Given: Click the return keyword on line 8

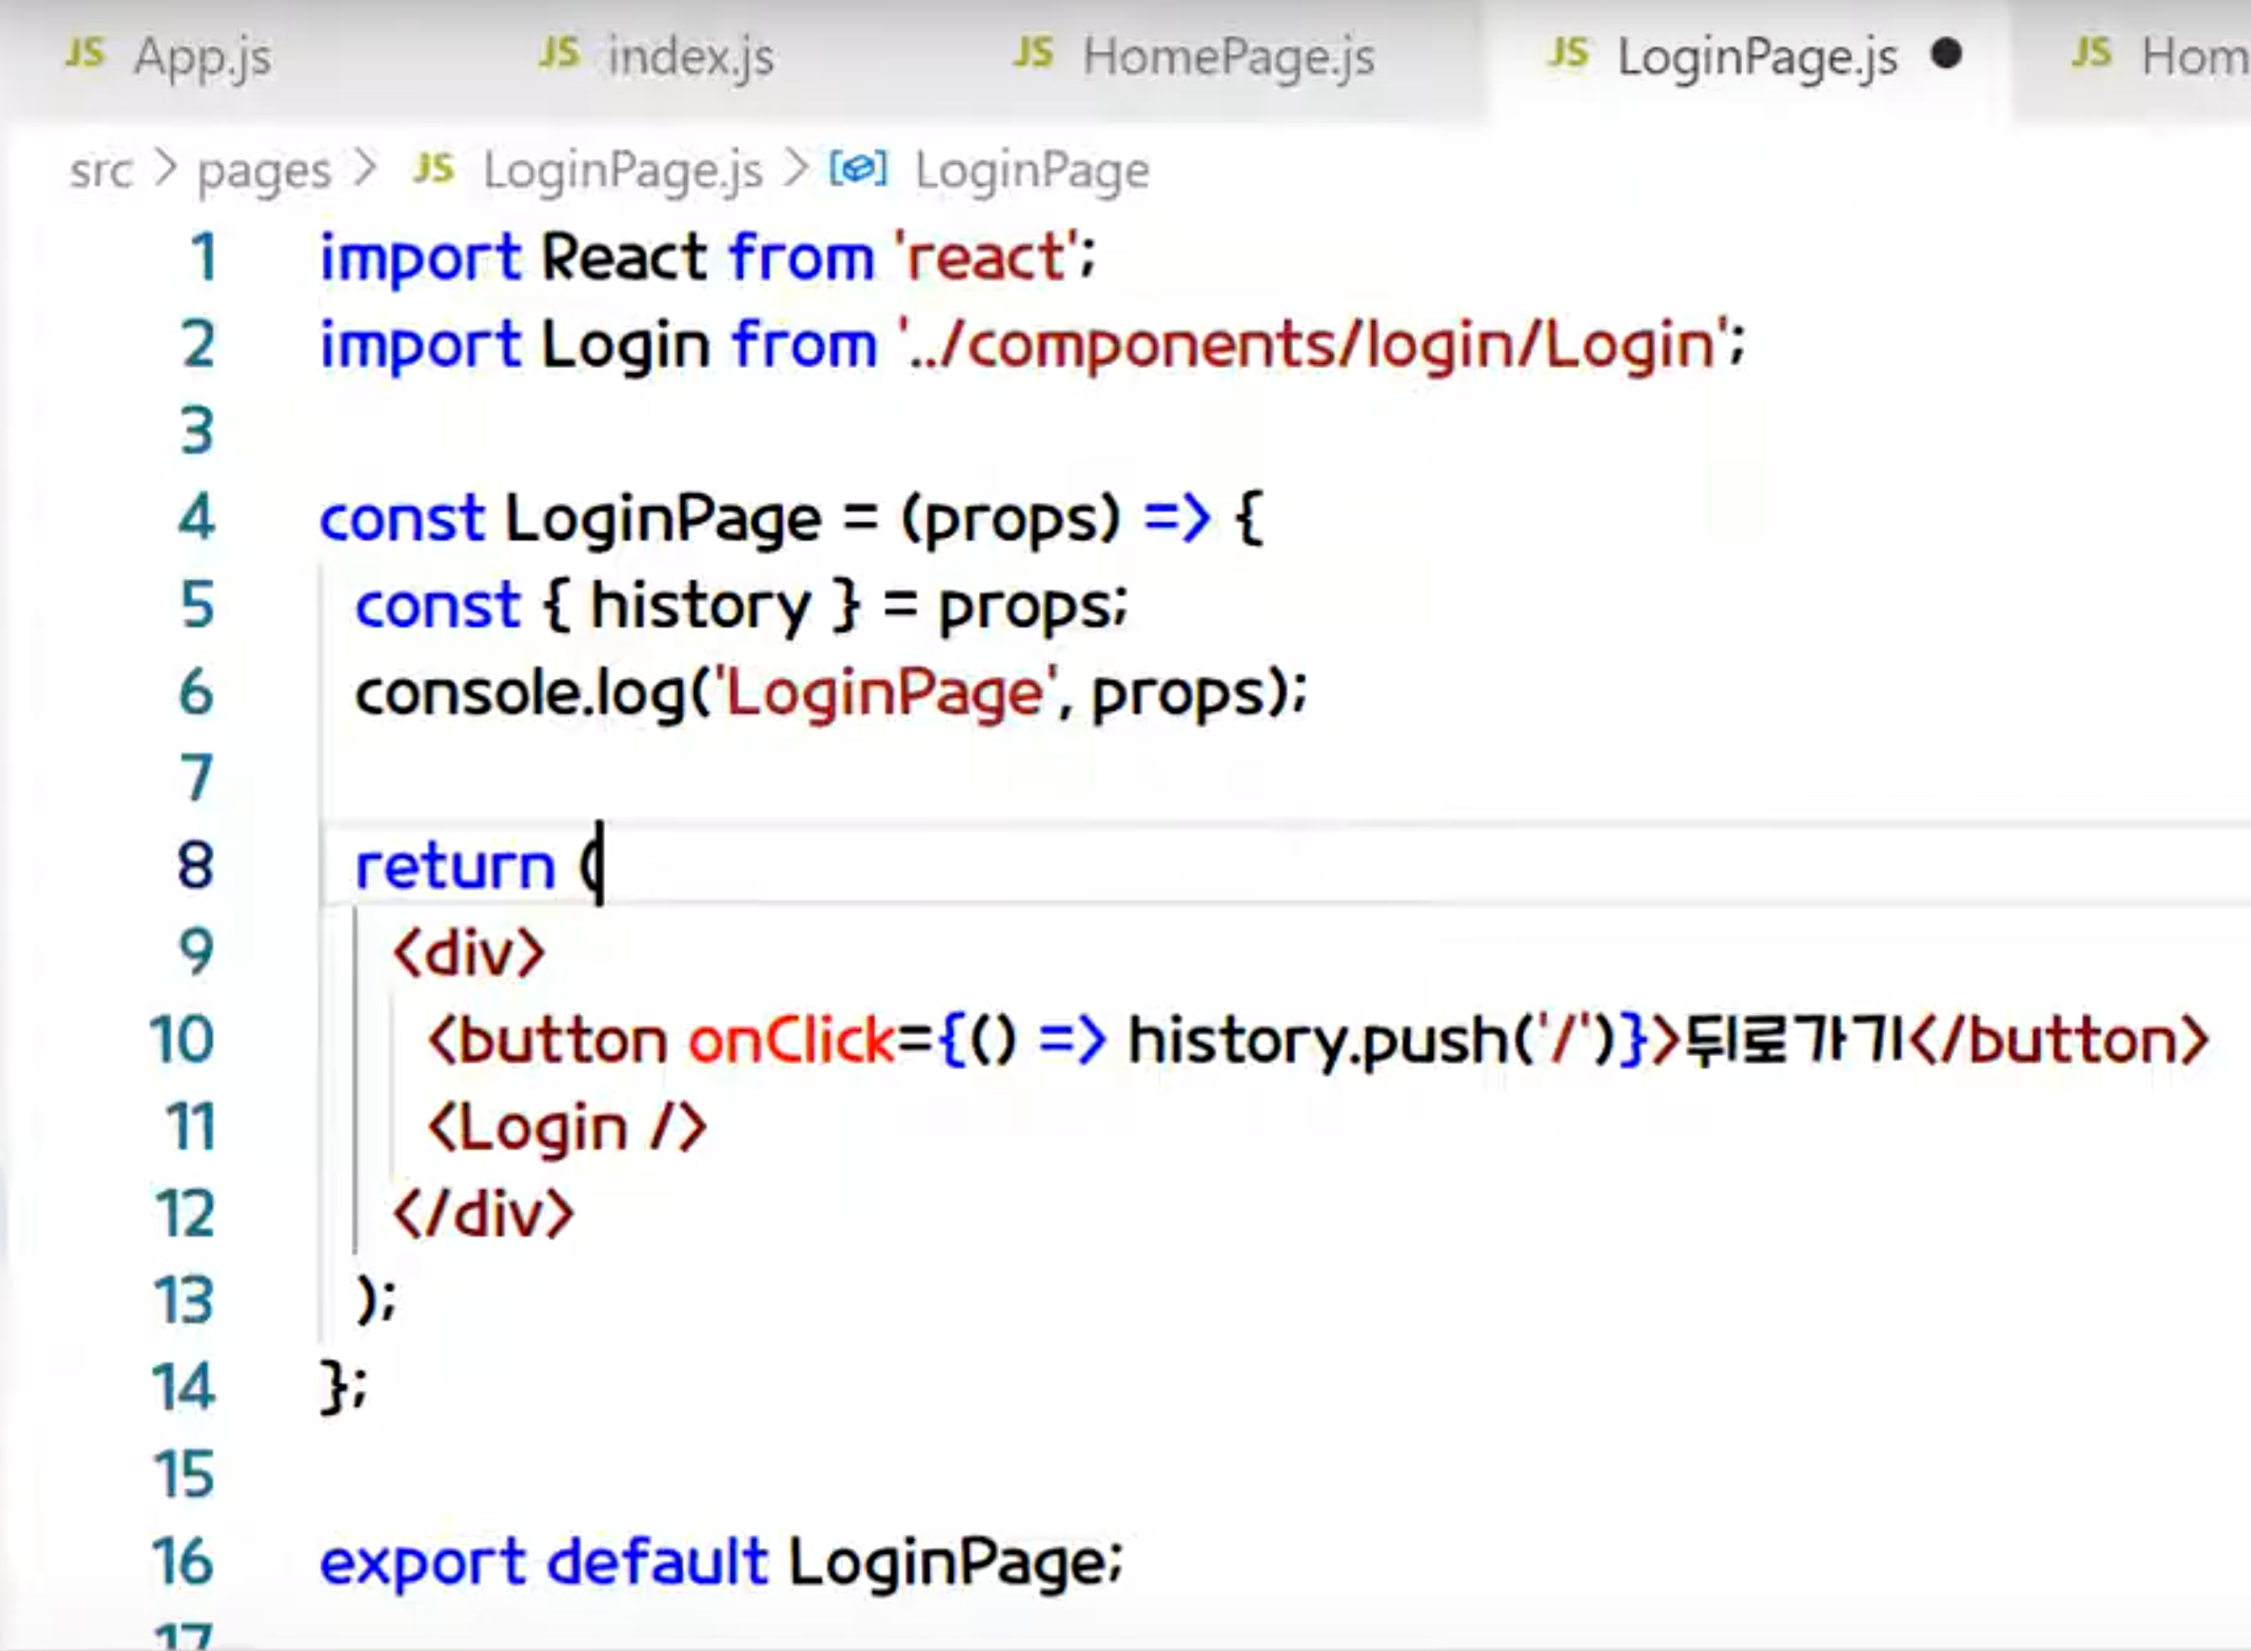Looking at the screenshot, I should pos(454,867).
